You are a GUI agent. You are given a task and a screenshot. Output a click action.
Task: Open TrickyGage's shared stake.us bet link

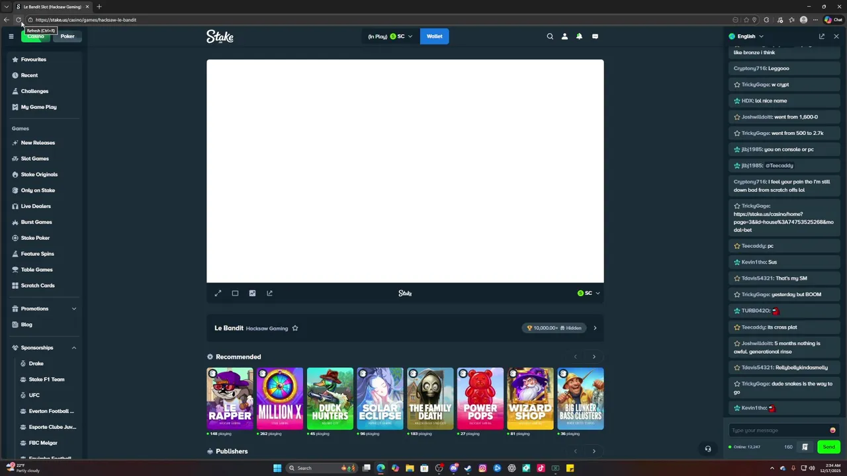(x=783, y=222)
